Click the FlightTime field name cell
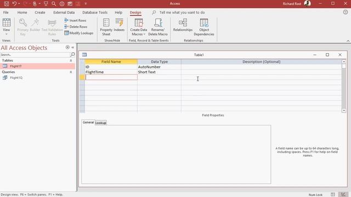The image size is (351, 197). tap(111, 72)
